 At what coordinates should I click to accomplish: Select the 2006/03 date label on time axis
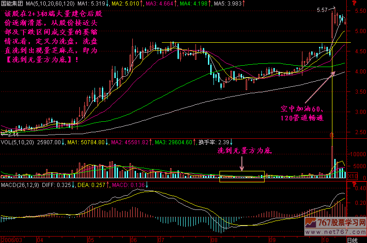11,240
